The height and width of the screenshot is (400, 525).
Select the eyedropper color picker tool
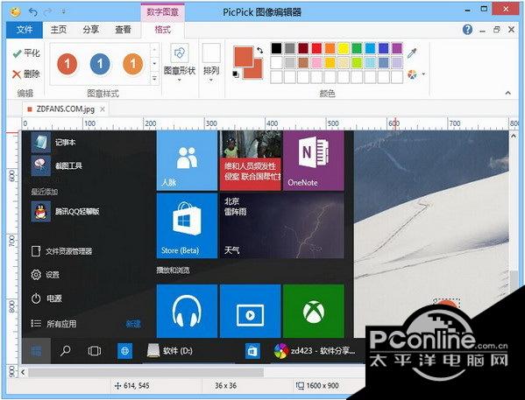click(412, 53)
